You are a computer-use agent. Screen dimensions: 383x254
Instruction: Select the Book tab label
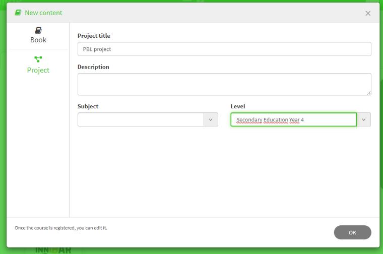pyautogui.click(x=38, y=40)
